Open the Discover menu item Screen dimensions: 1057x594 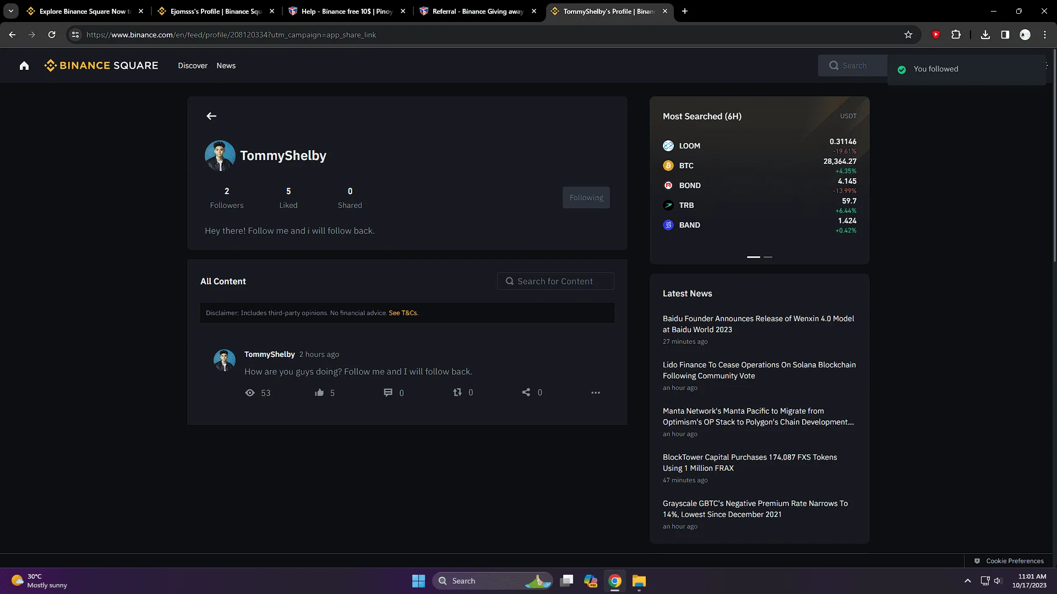point(193,65)
